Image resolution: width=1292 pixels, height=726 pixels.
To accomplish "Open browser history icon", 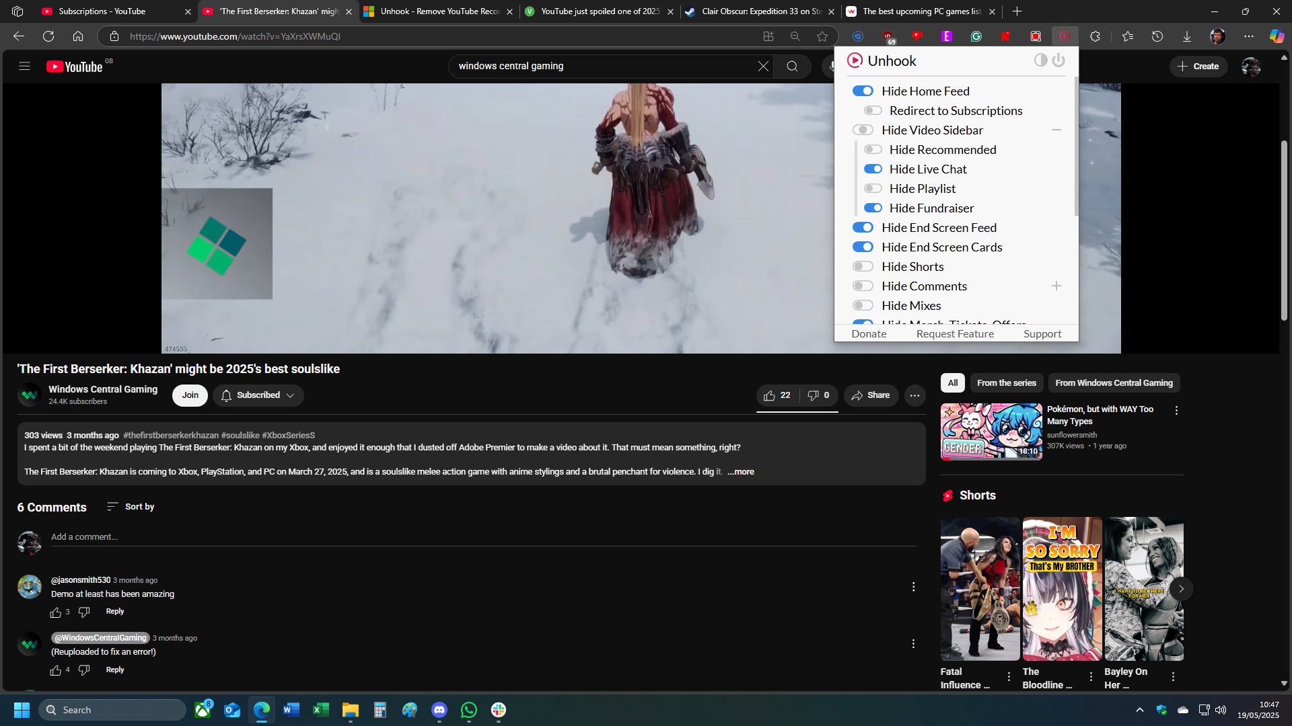I will click(1157, 36).
